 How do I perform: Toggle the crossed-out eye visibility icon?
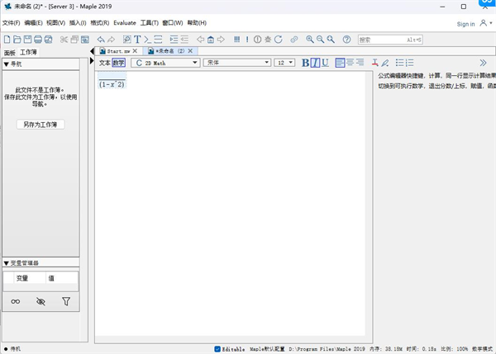(x=41, y=302)
